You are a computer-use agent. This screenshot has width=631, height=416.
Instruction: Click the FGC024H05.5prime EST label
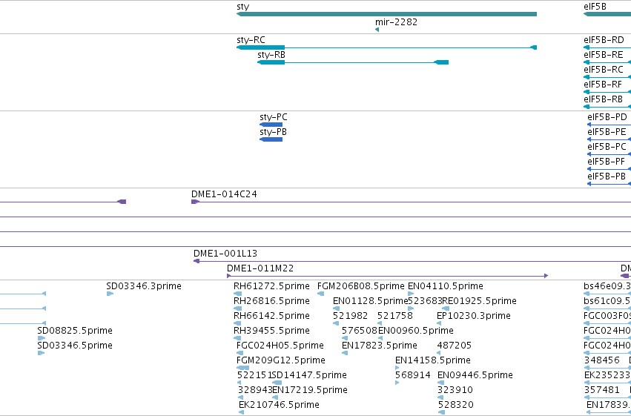point(280,346)
